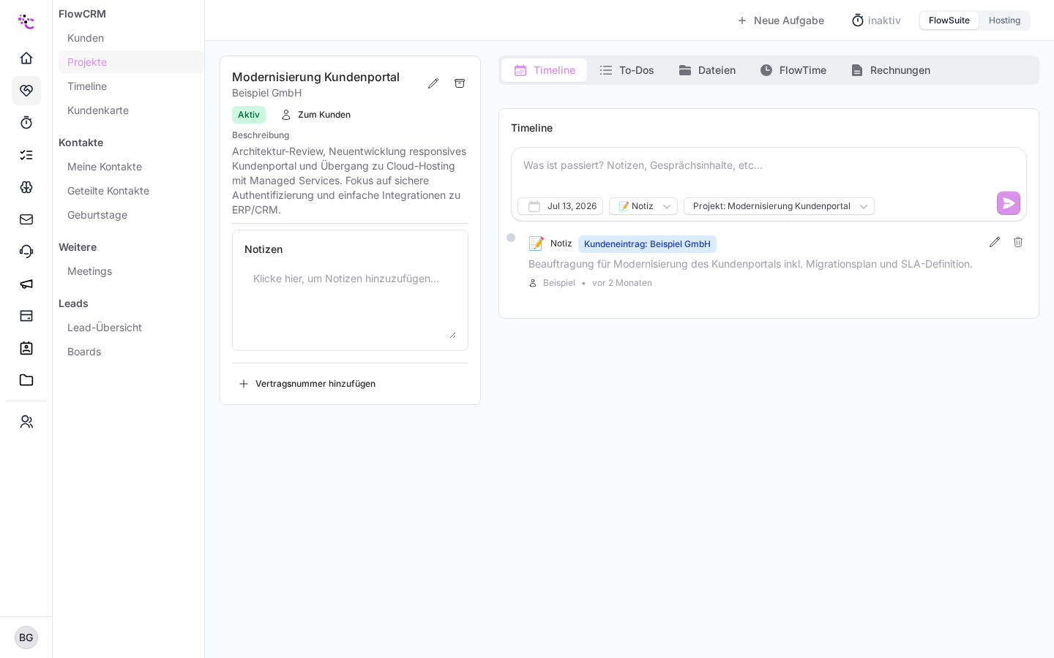The height and width of the screenshot is (658, 1054).
Task: Send timeline entry with purple arrow button
Action: click(x=1009, y=203)
